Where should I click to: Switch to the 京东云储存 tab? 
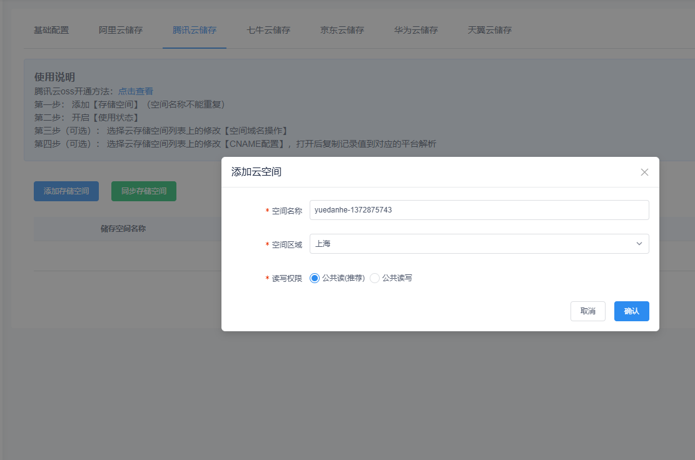(342, 30)
